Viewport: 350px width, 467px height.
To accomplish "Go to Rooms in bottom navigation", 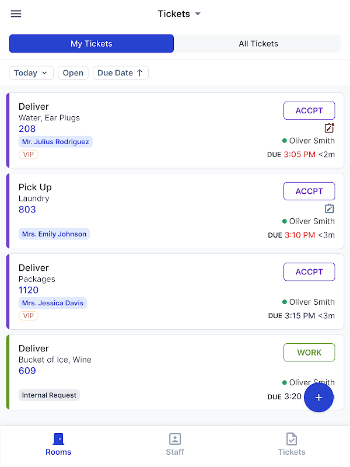I will [x=58, y=444].
